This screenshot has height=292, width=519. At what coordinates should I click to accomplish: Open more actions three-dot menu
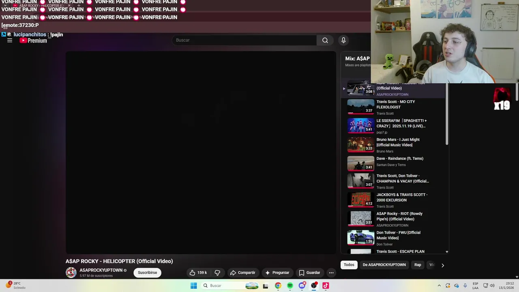pos(331,273)
